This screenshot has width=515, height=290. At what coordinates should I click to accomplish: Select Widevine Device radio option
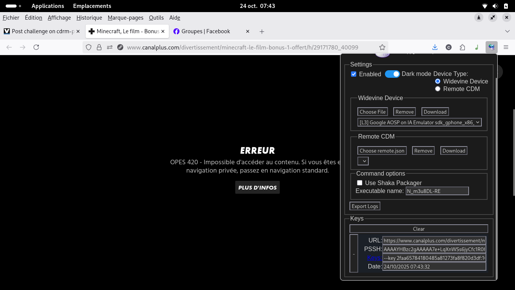438,81
